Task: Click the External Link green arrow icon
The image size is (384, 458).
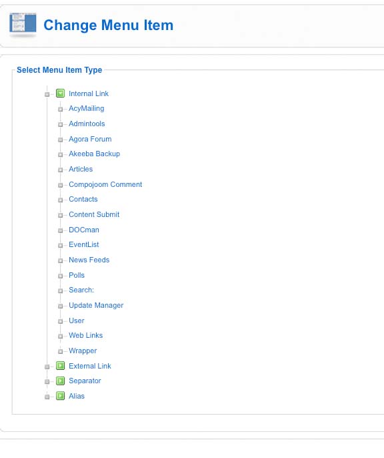Action: pyautogui.click(x=61, y=366)
